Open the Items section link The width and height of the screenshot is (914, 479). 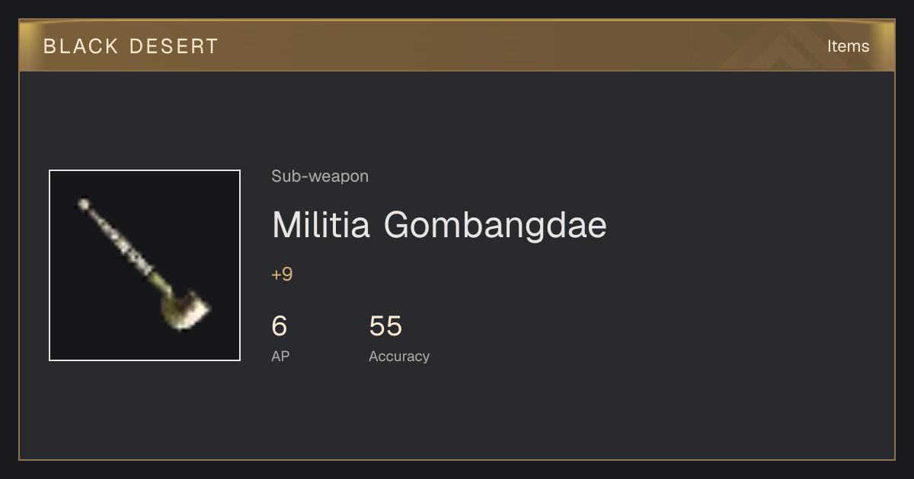pos(848,46)
